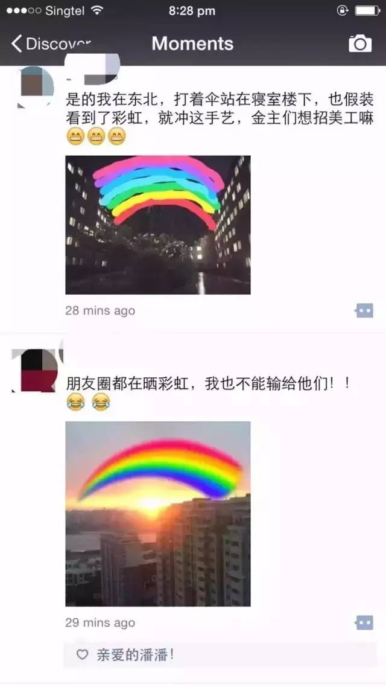Tap the Discover back label
The width and height of the screenshot is (386, 687).
(59, 44)
